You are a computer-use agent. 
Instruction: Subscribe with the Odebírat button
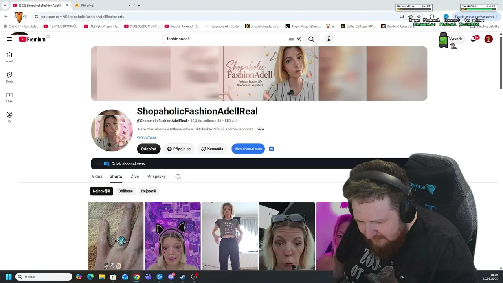pos(149,149)
